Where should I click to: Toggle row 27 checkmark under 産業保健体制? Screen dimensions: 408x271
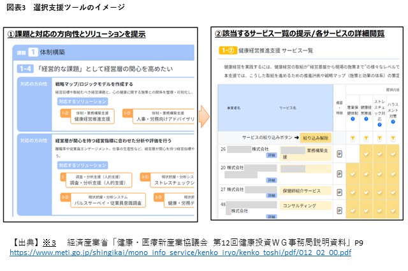[353, 193]
